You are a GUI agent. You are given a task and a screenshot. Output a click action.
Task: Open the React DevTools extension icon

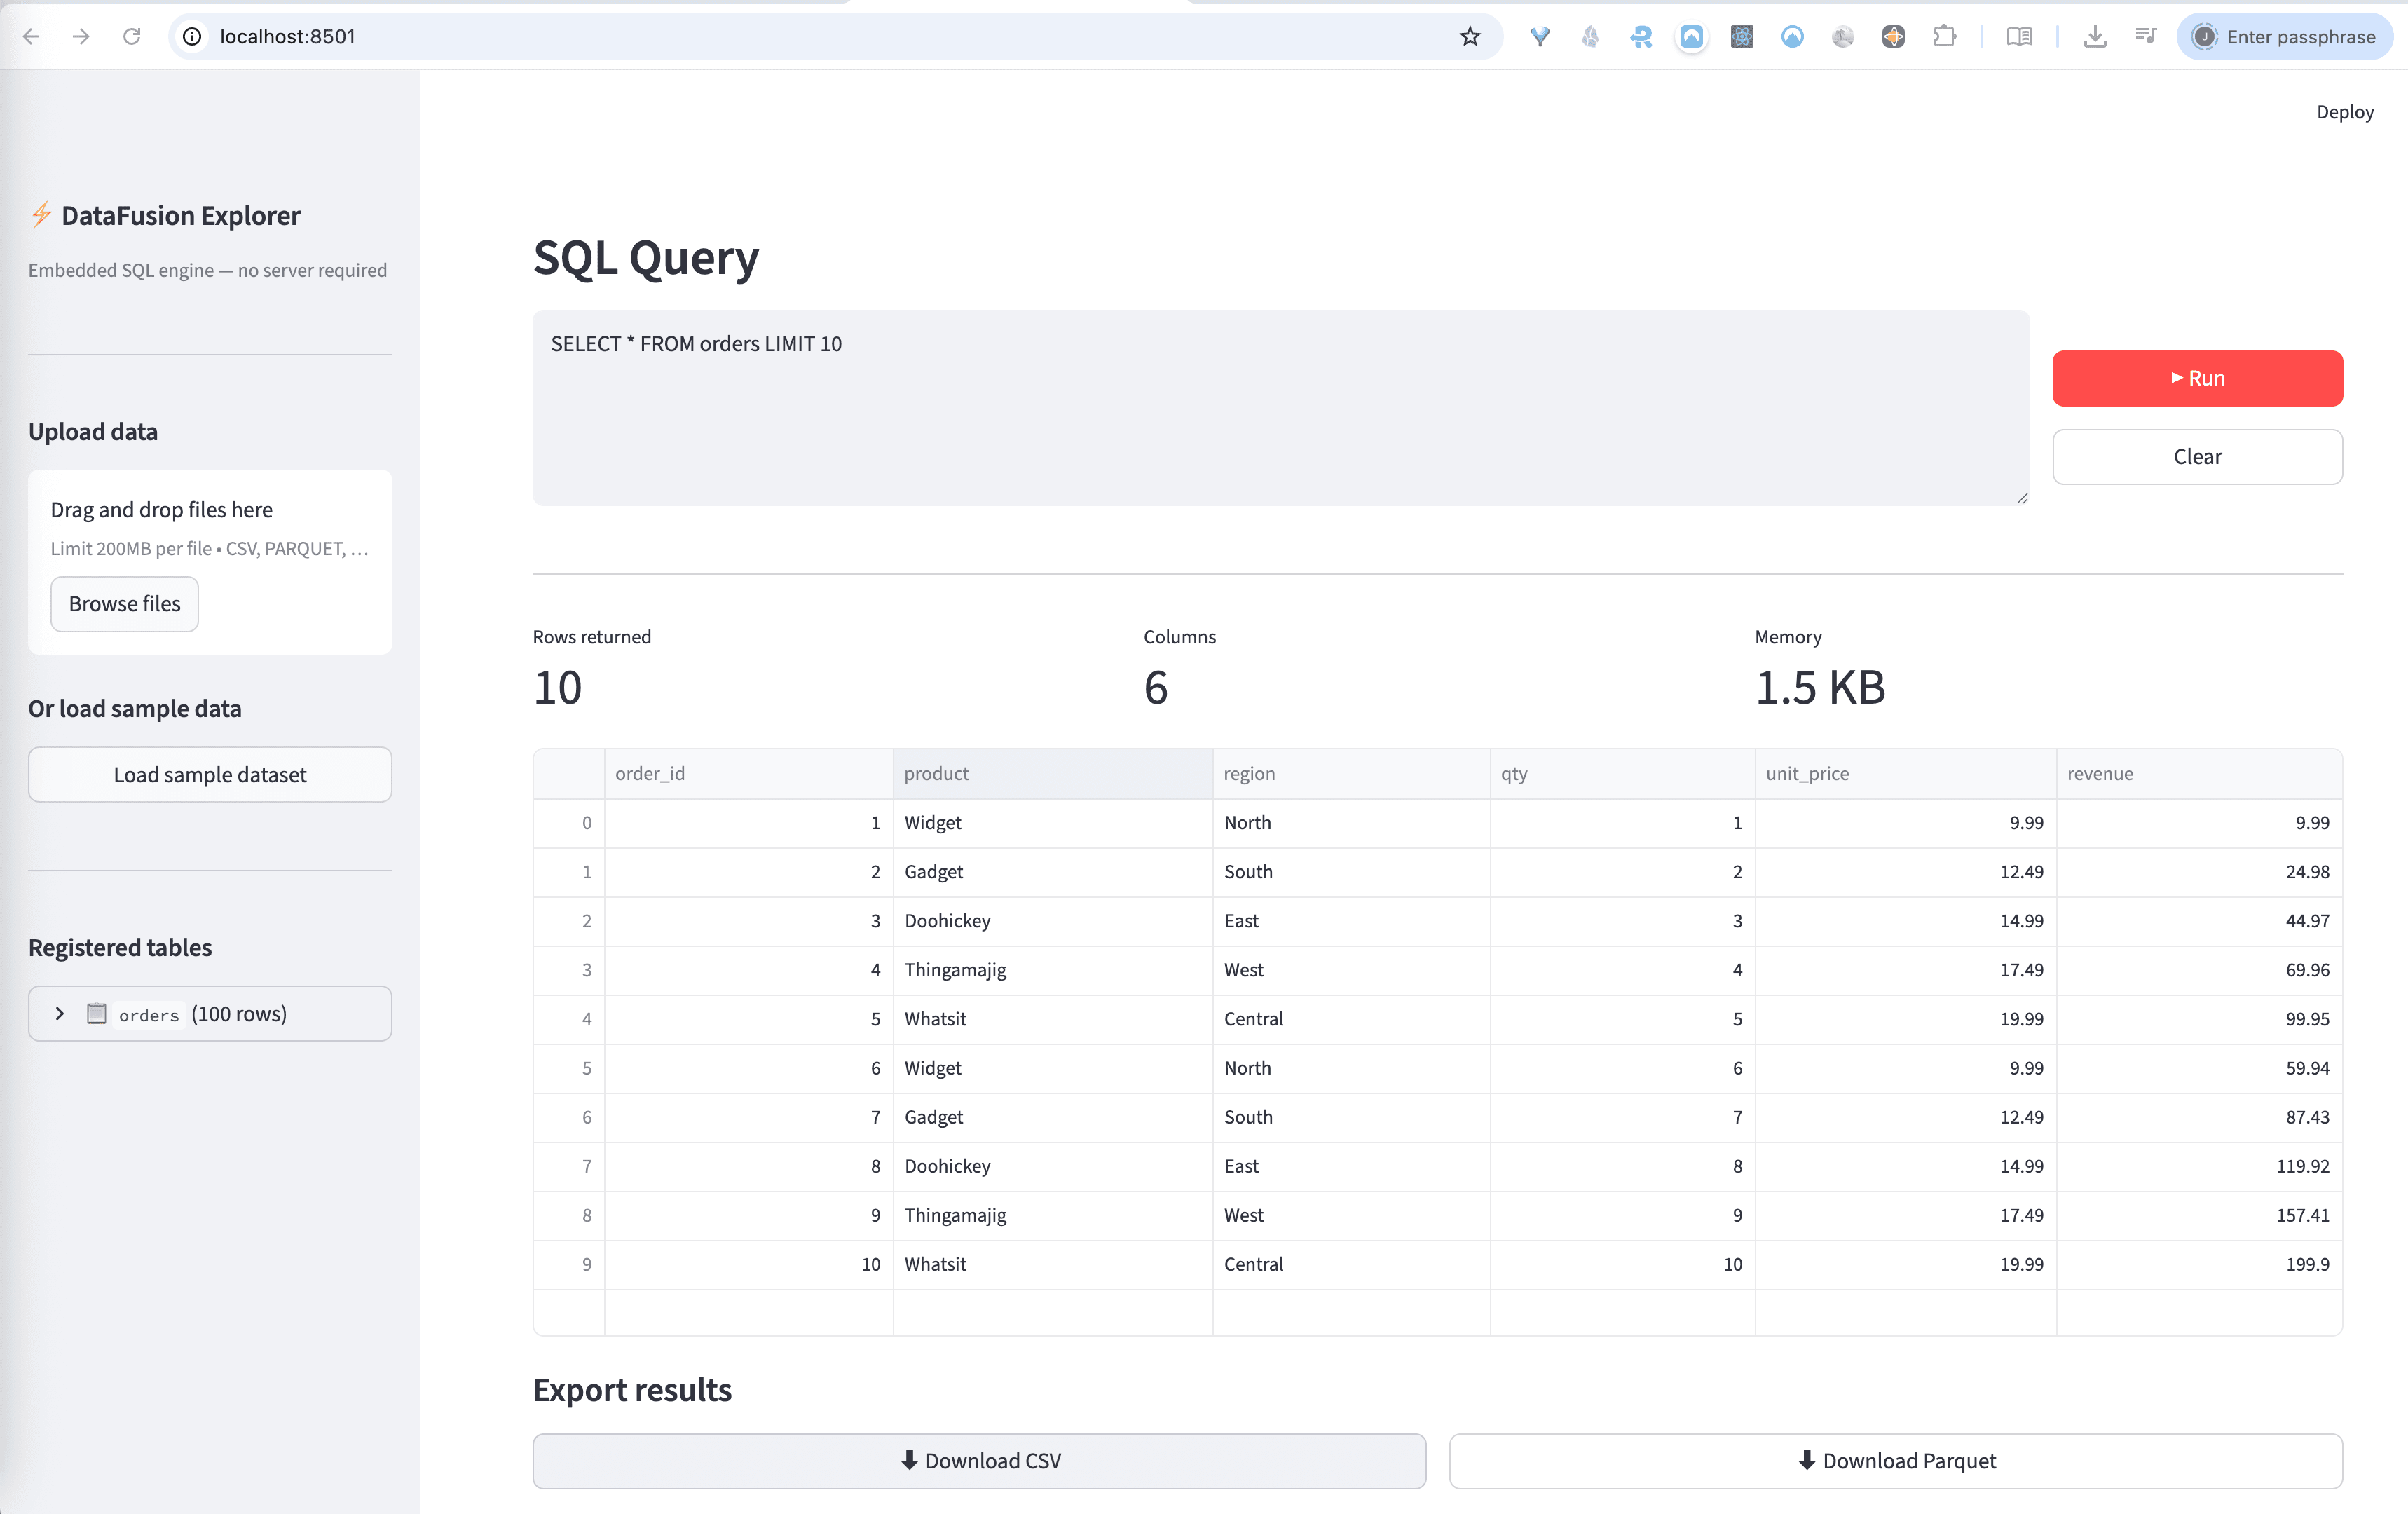click(x=1742, y=36)
